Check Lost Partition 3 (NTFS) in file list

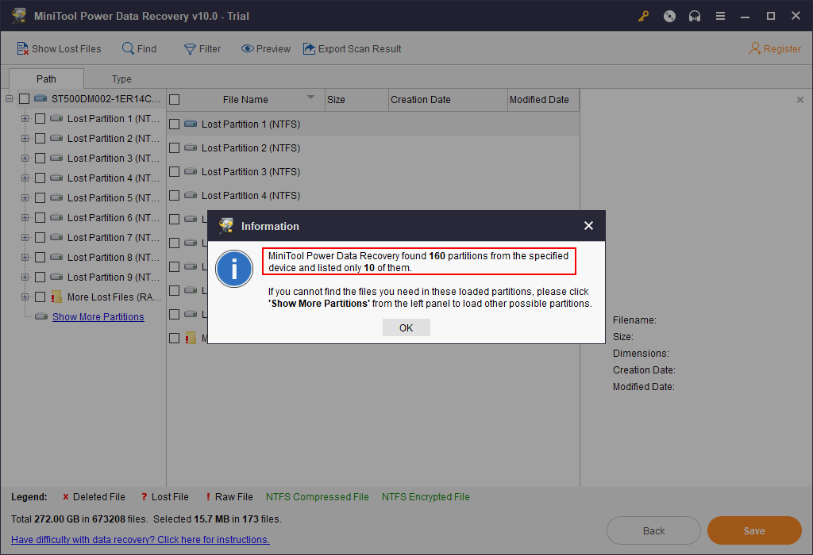click(x=175, y=172)
